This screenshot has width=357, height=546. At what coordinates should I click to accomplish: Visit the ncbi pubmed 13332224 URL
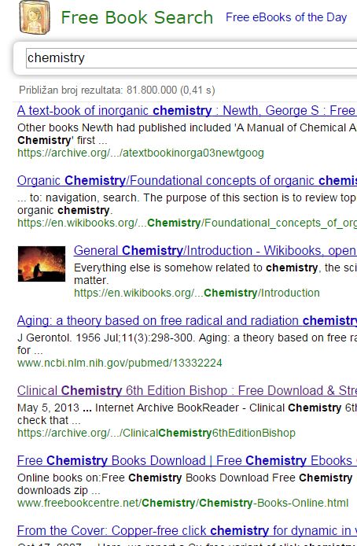tap(120, 363)
